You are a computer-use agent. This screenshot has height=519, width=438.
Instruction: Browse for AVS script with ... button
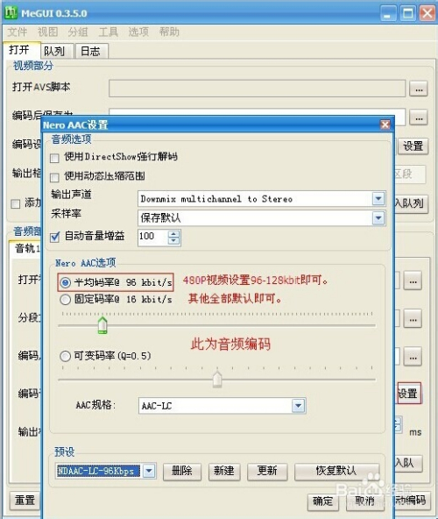coord(419,89)
